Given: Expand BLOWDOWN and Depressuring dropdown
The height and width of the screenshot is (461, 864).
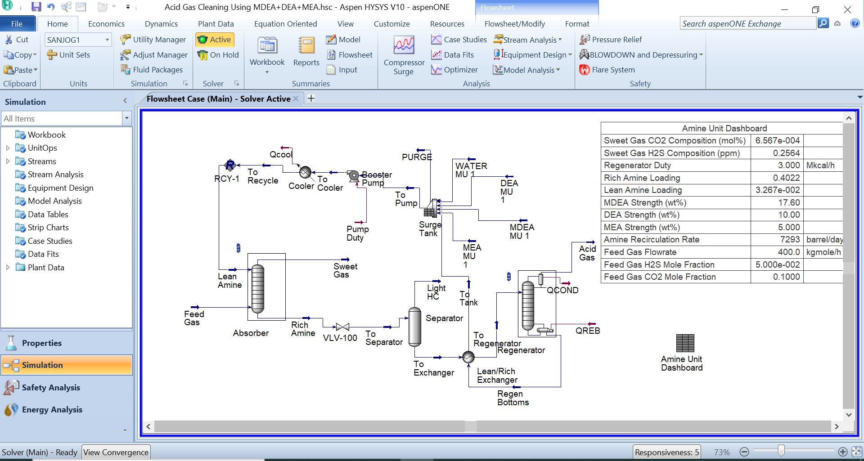Looking at the screenshot, I should coord(701,55).
